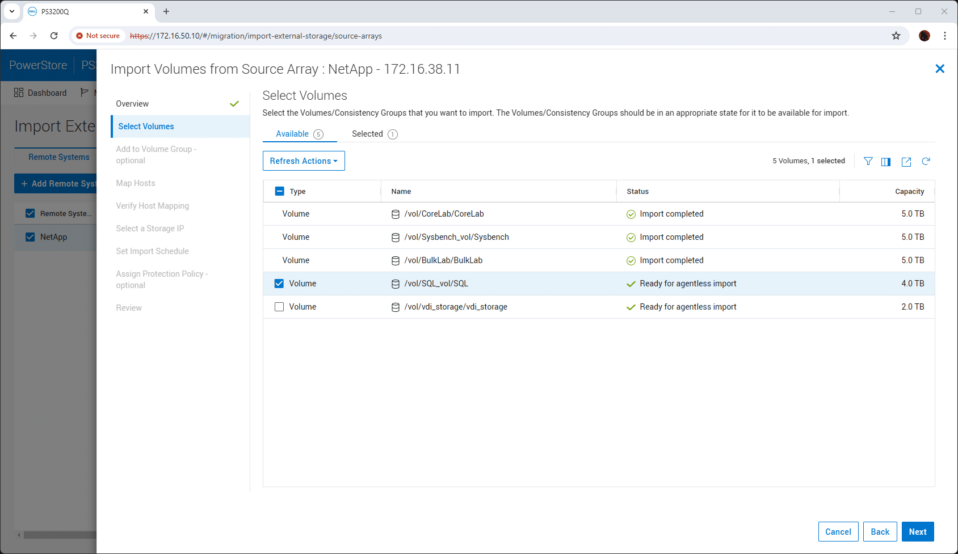
Task: Open the Set Import Schedule step
Action: [152, 251]
